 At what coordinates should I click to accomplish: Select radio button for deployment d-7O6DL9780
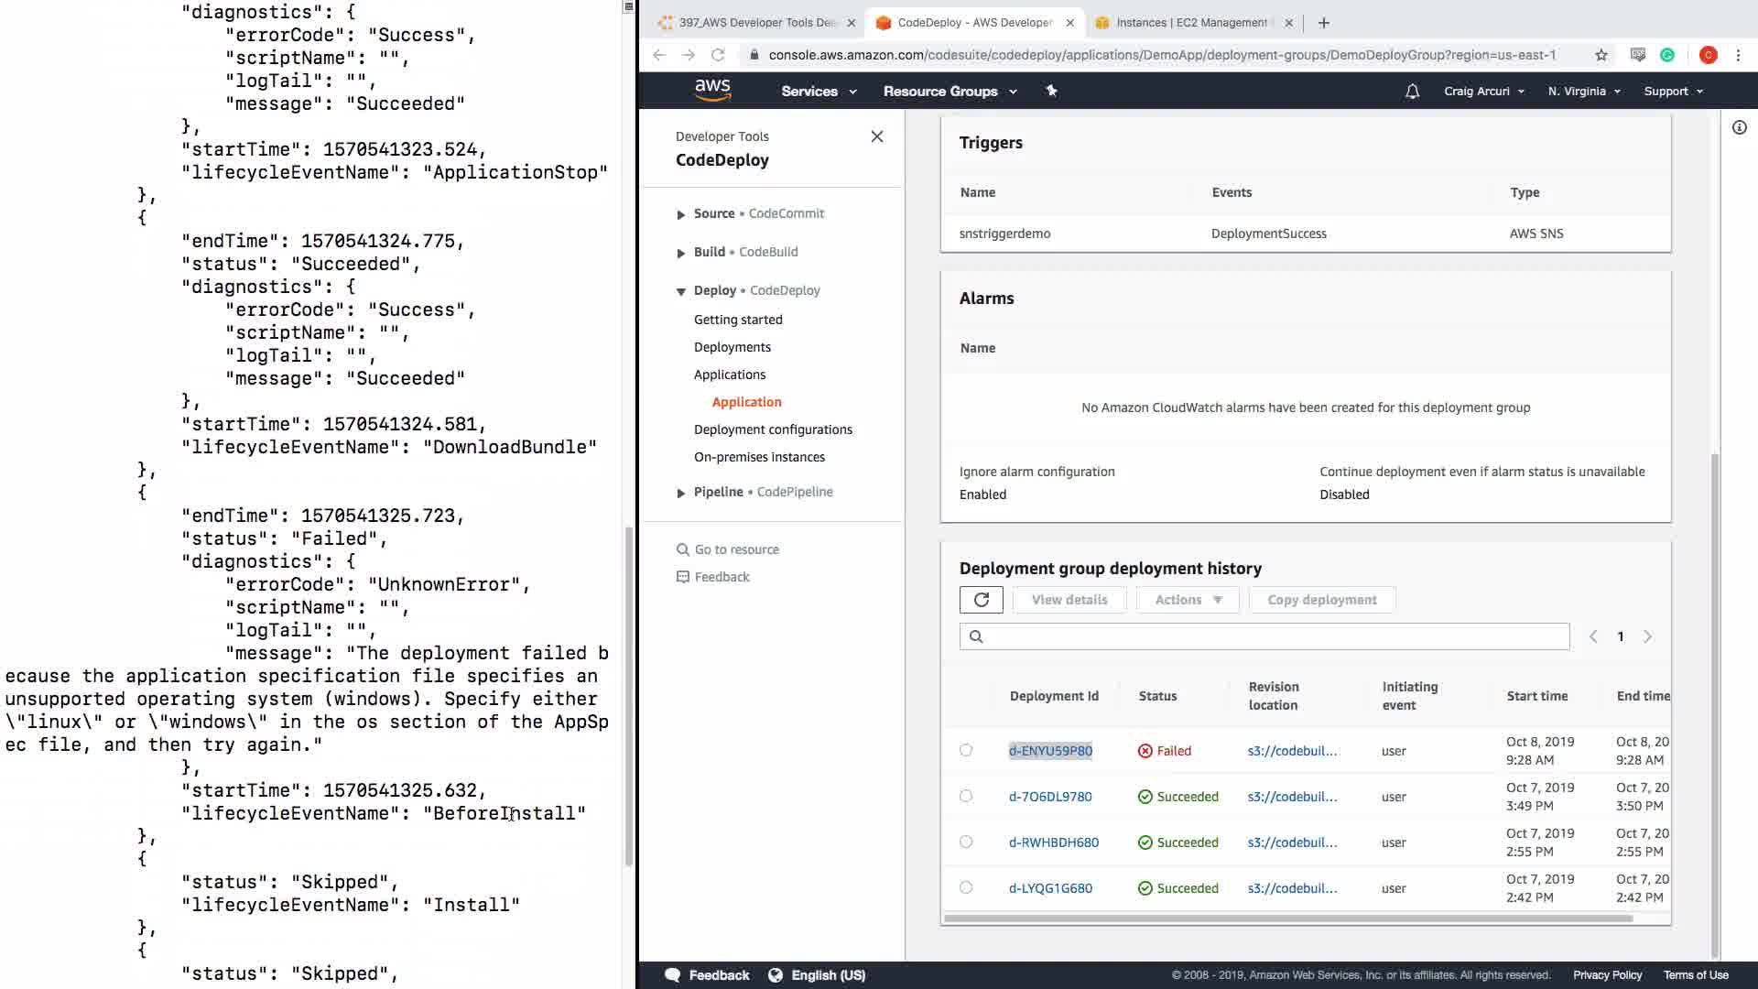[966, 796]
